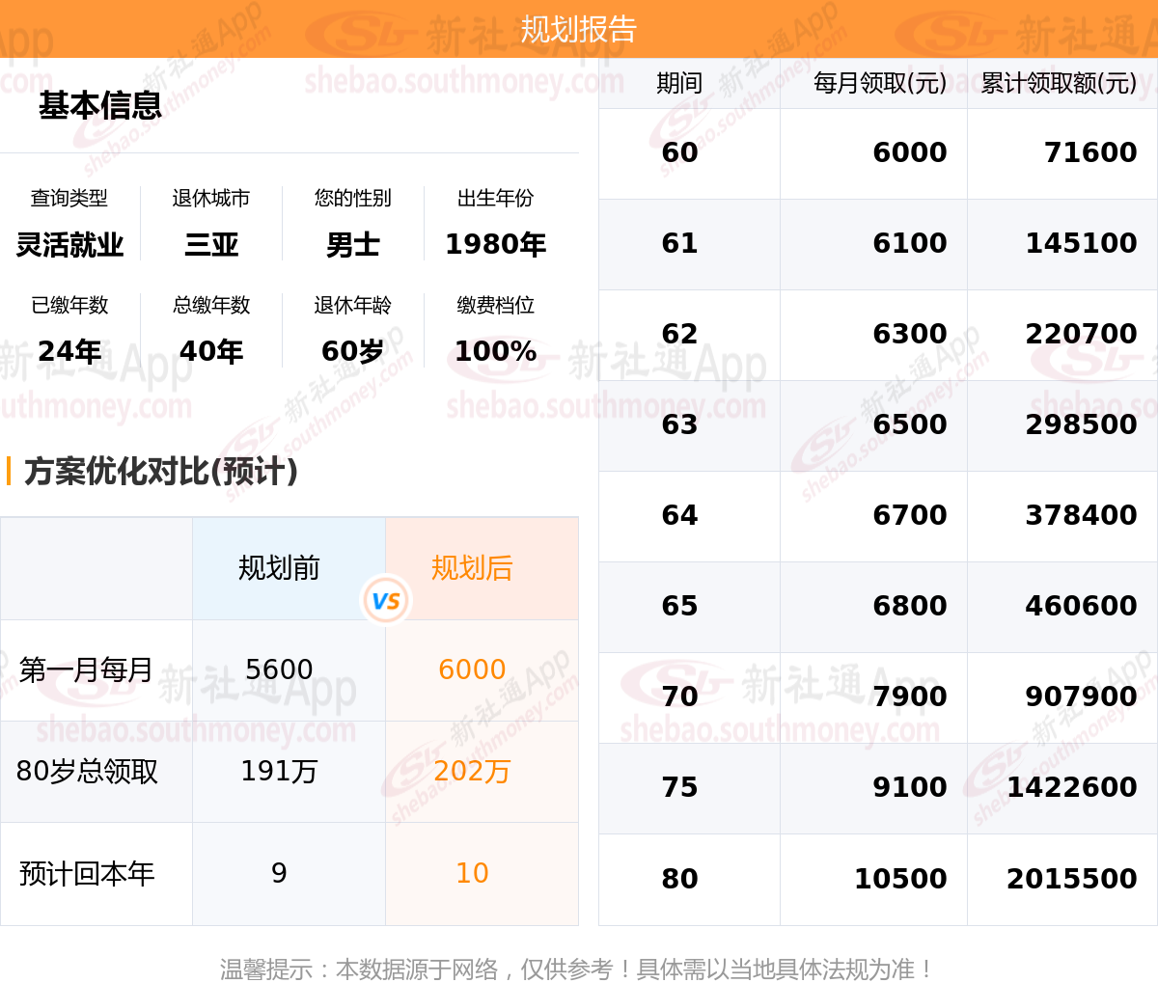Click monthly amount 6700
The height and width of the screenshot is (983, 1158).
pos(910,515)
